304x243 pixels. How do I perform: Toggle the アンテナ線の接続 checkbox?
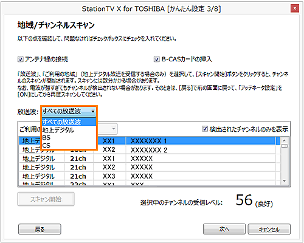(21, 60)
